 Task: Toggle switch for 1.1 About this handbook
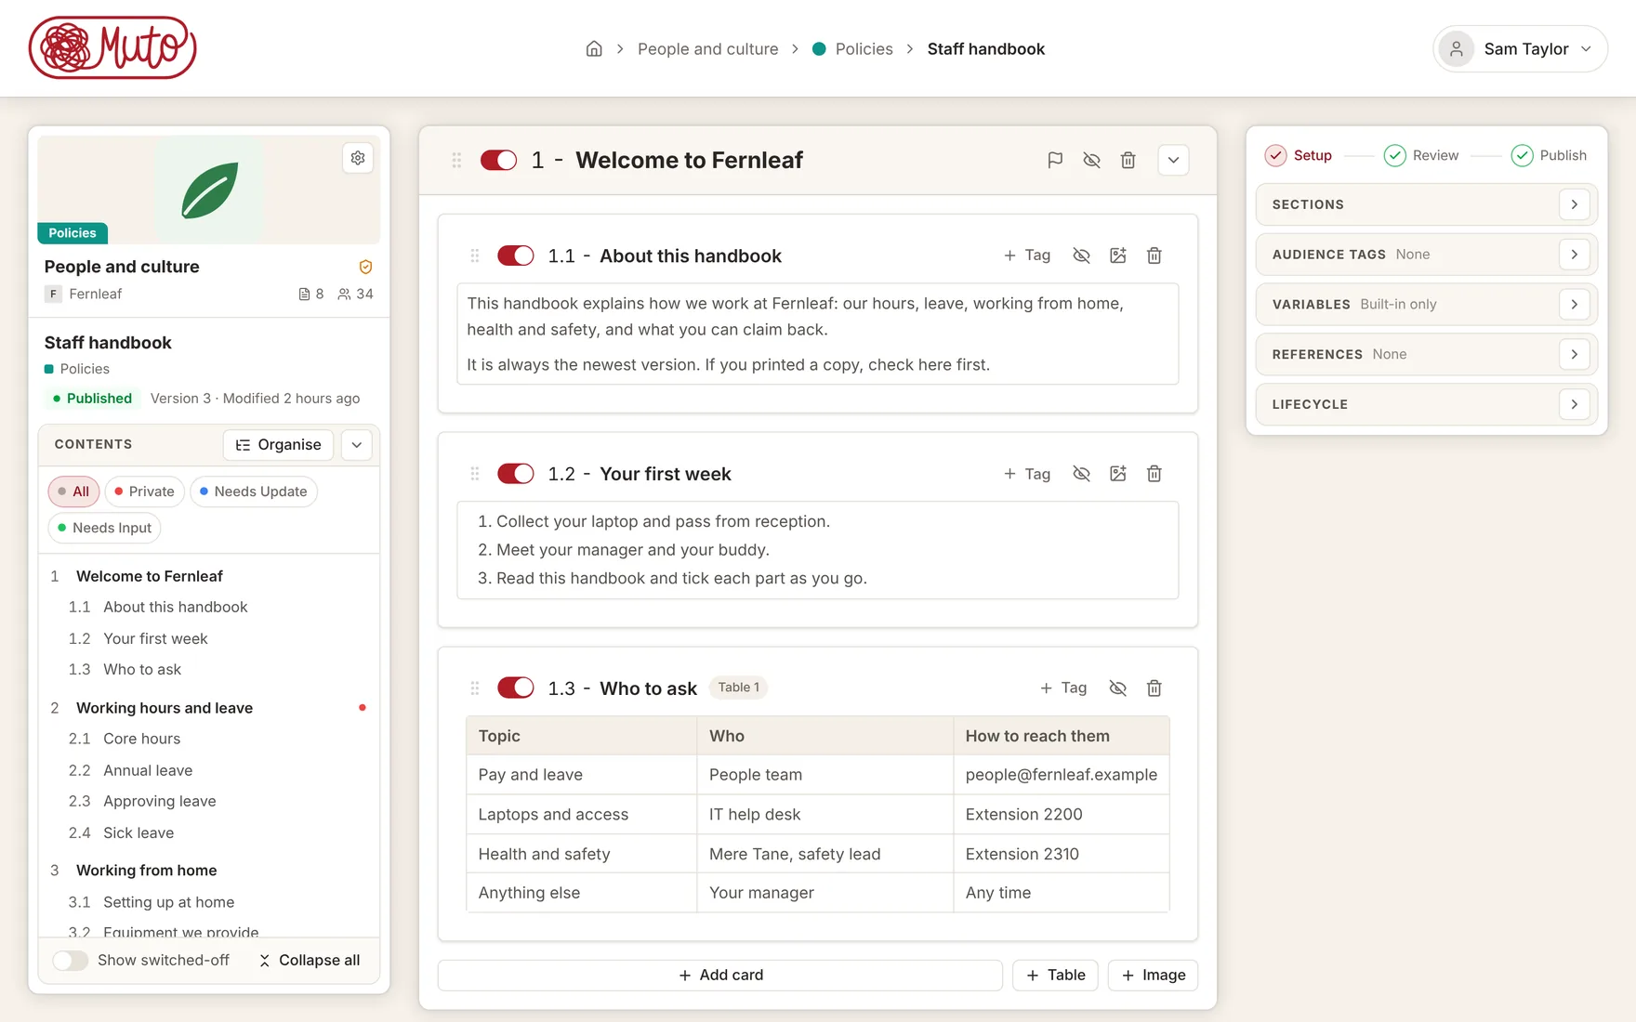(x=515, y=255)
